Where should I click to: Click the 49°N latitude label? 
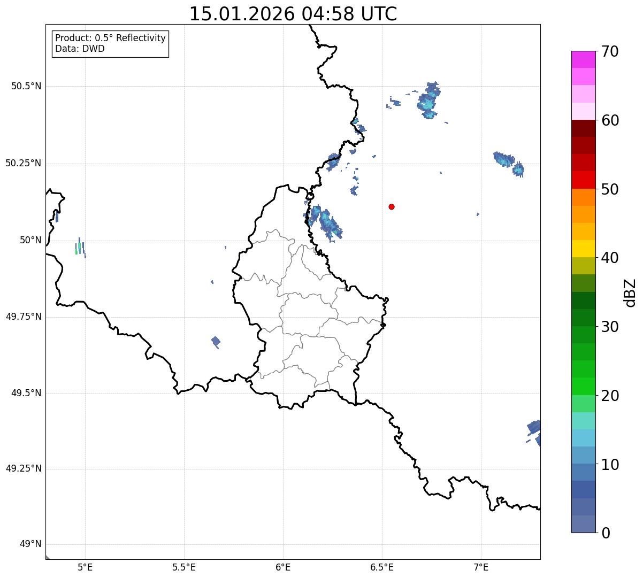30,544
